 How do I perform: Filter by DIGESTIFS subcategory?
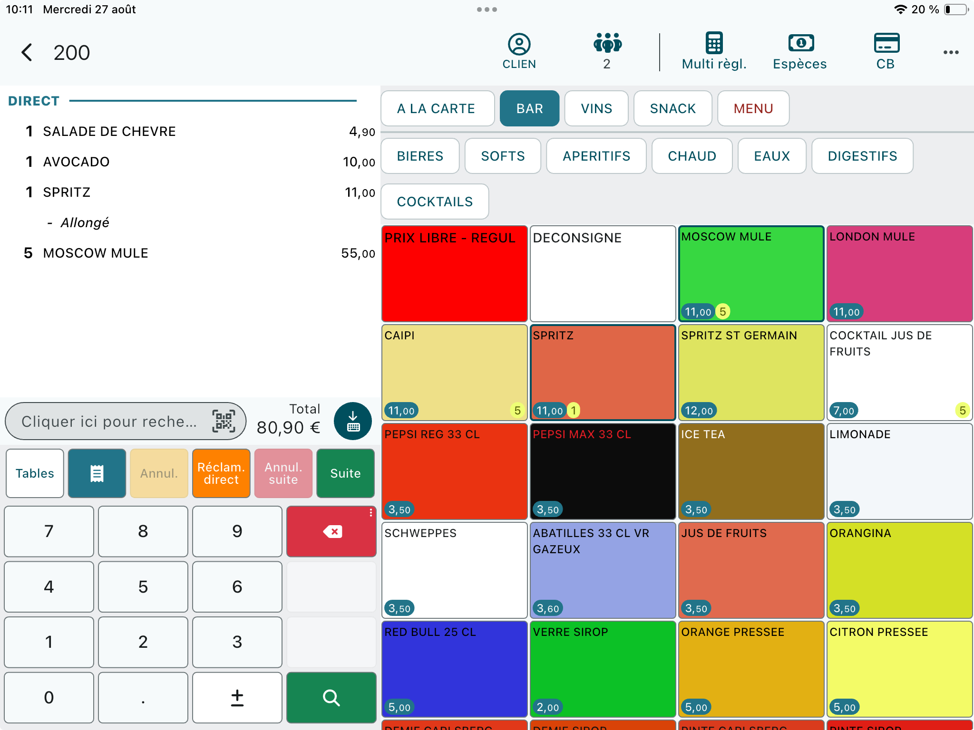coord(862,156)
